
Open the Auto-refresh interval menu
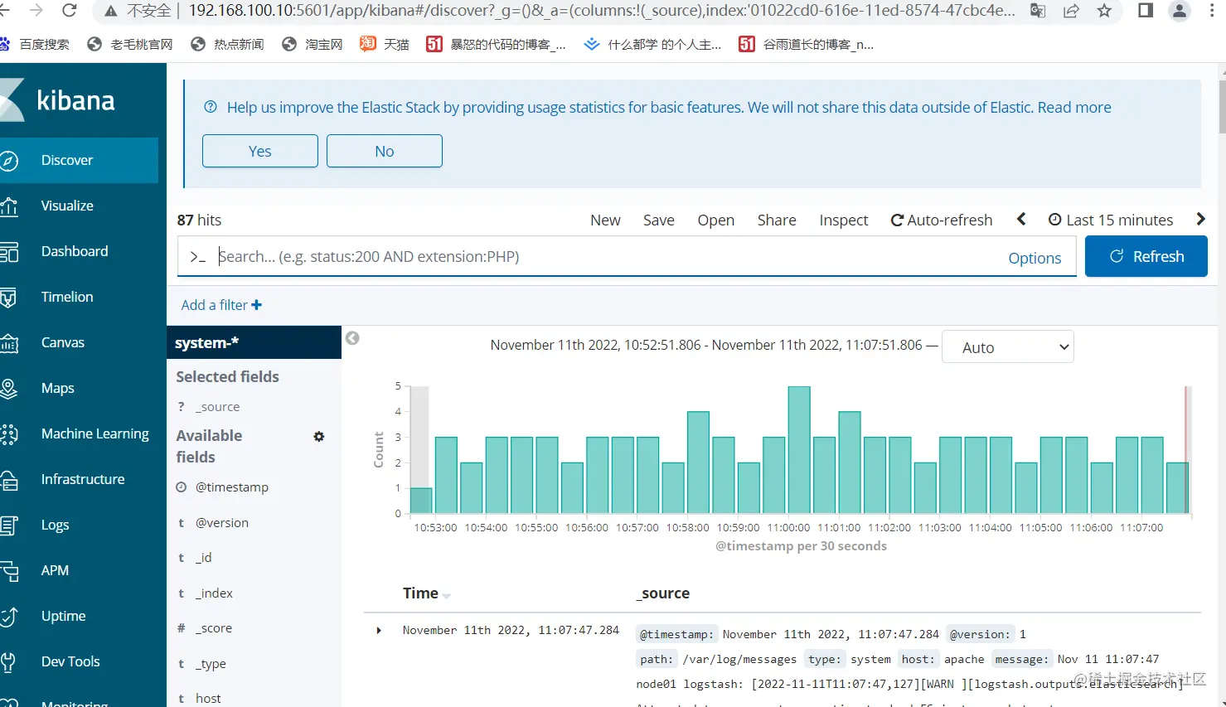pos(942,220)
